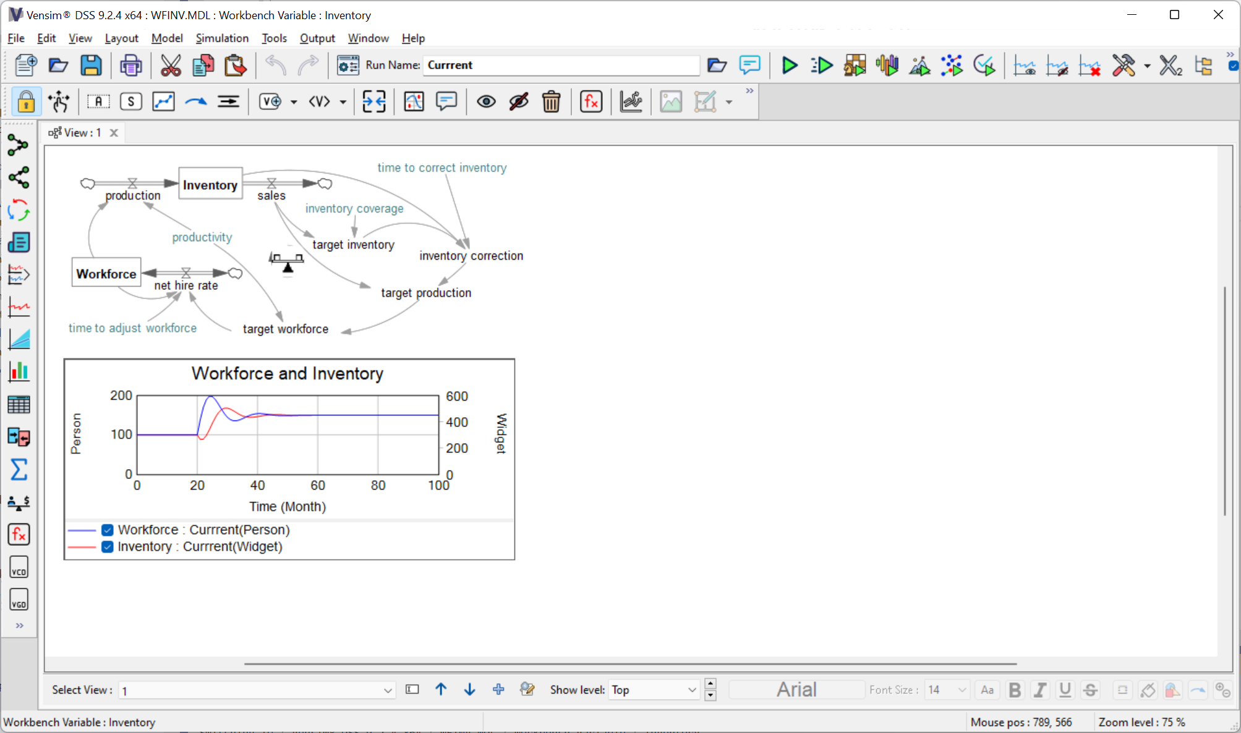The image size is (1241, 733).
Task: Open the Output menu
Action: [315, 38]
